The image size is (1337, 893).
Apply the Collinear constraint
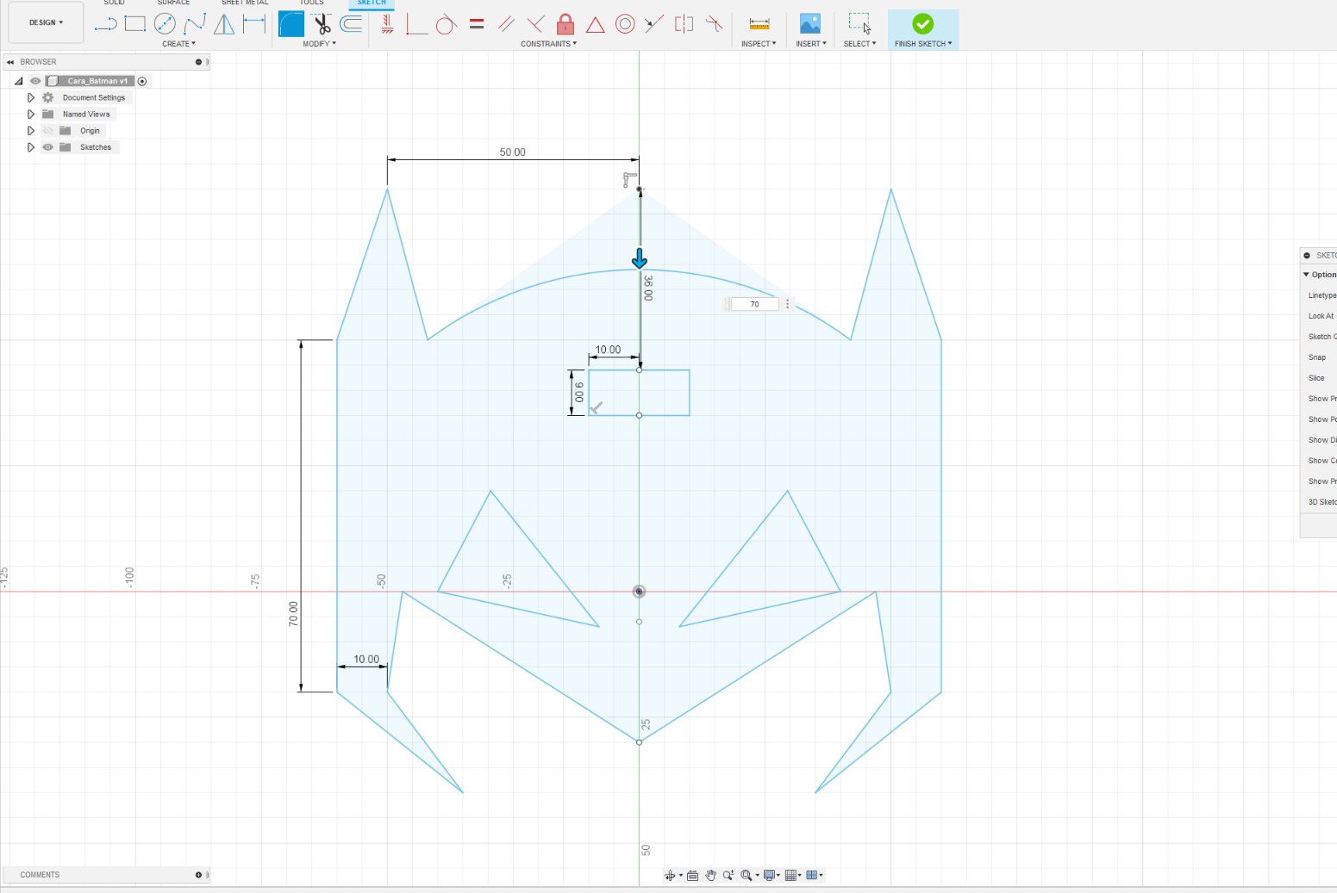tap(654, 24)
